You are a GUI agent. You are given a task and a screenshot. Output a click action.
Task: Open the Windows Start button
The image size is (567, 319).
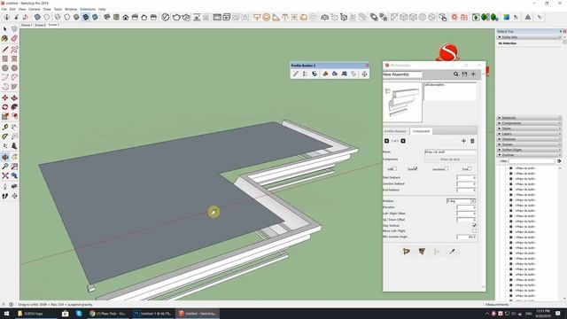click(6, 314)
